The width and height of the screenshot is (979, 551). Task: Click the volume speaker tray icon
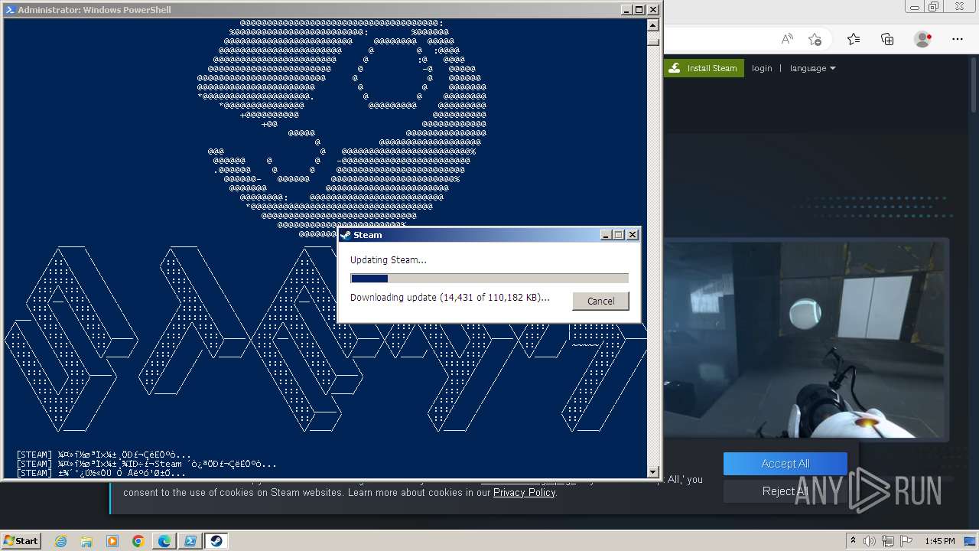871,541
